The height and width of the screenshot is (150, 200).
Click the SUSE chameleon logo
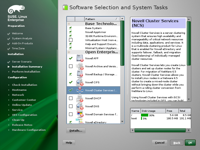pyautogui.click(x=16, y=9)
